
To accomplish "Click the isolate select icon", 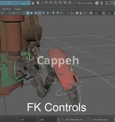I will [71, 13].
